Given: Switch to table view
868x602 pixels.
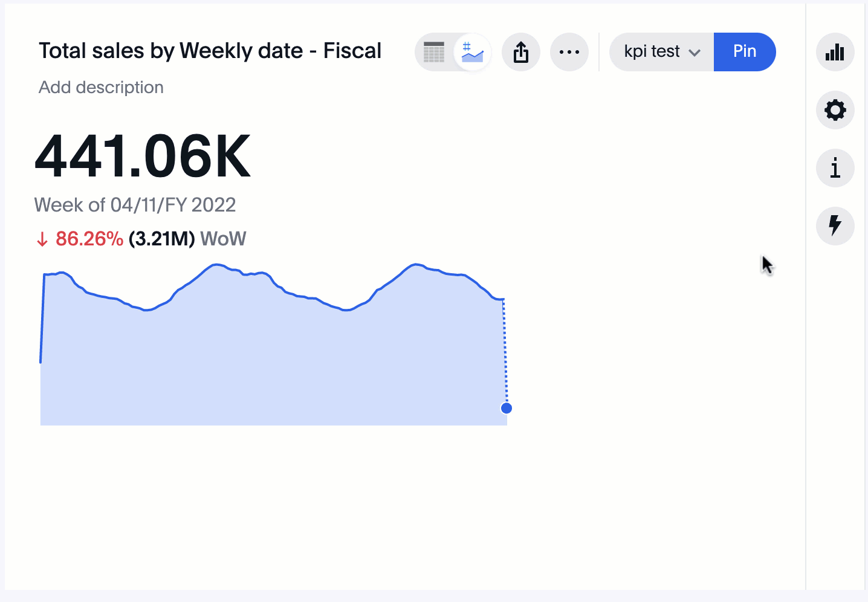Looking at the screenshot, I should 434,52.
